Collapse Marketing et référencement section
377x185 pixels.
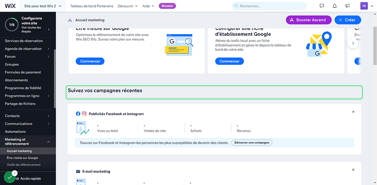(48, 142)
